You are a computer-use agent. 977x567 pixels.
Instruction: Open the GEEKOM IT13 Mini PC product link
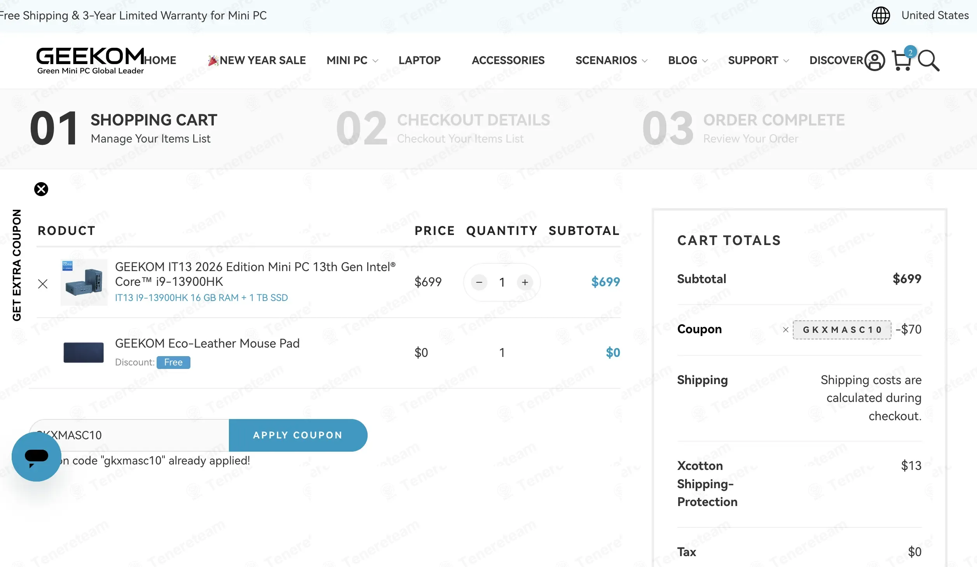pyautogui.click(x=255, y=274)
